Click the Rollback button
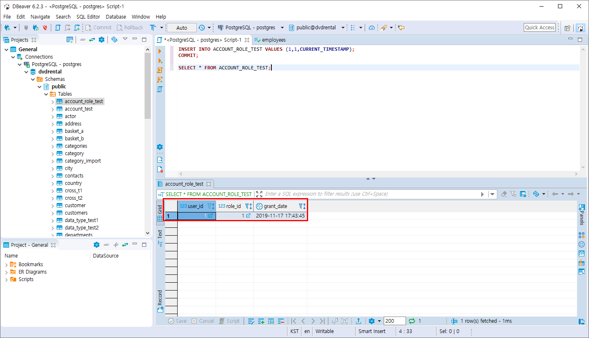 point(130,28)
